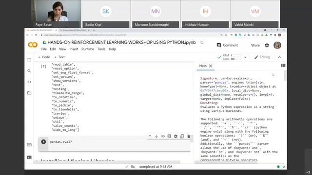Open the Insert menu

point(74,49)
